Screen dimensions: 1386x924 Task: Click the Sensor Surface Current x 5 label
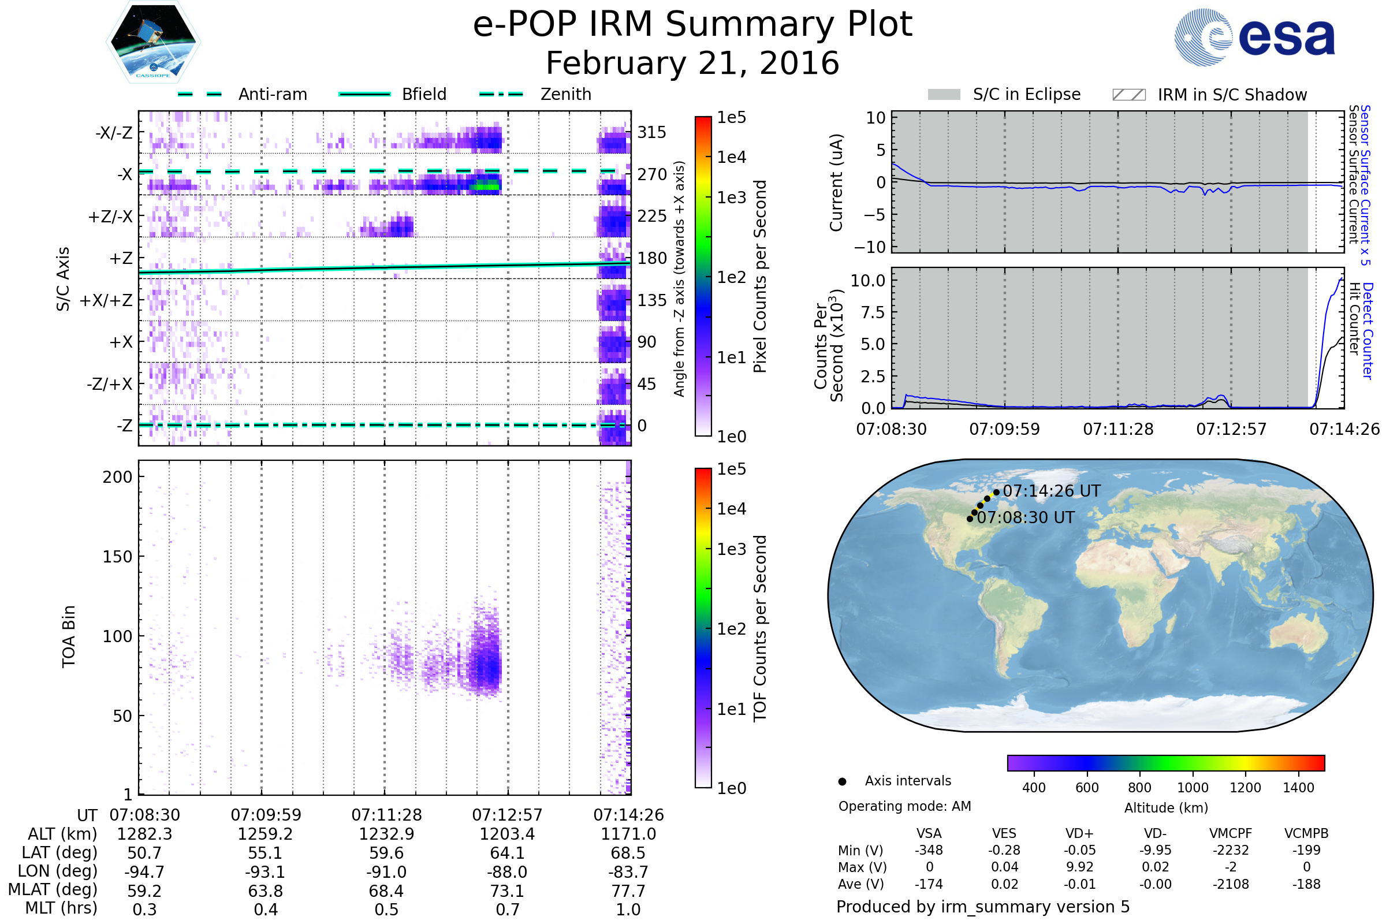[x=1365, y=185]
